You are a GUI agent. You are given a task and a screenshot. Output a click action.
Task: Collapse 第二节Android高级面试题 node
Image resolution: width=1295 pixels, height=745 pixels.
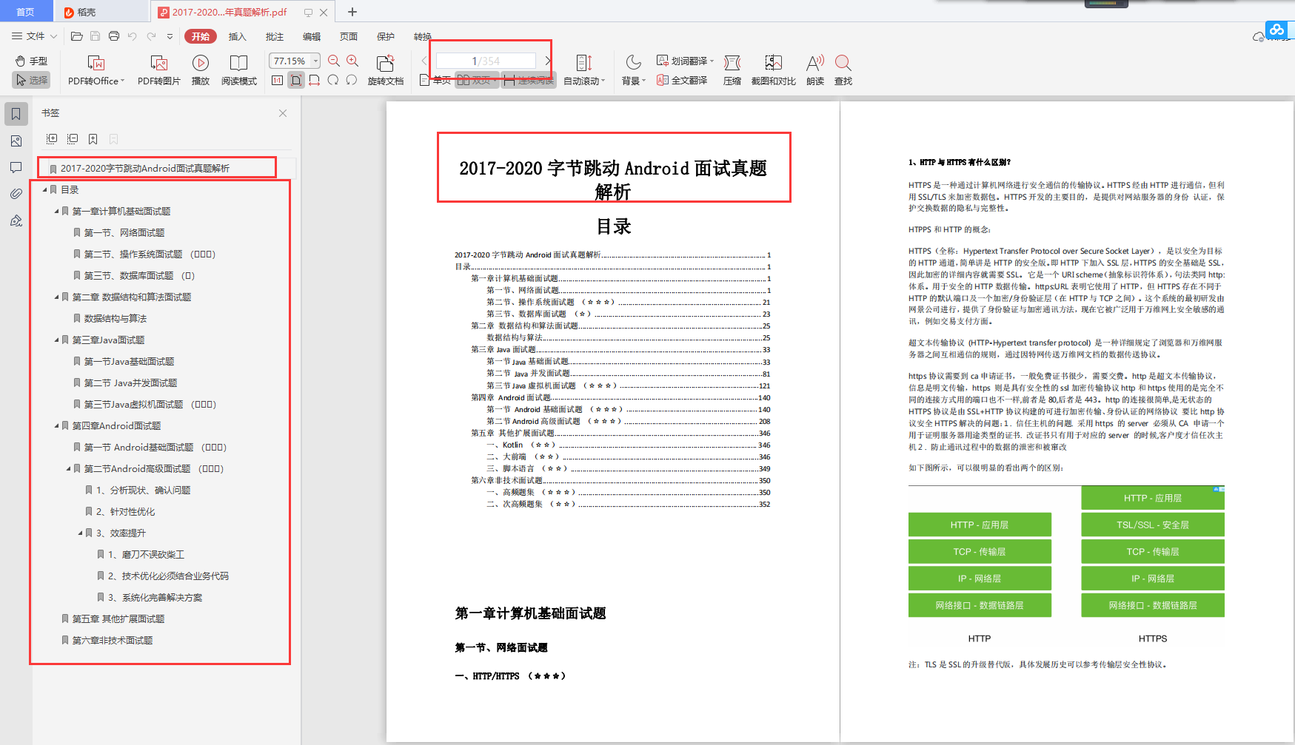(x=68, y=468)
